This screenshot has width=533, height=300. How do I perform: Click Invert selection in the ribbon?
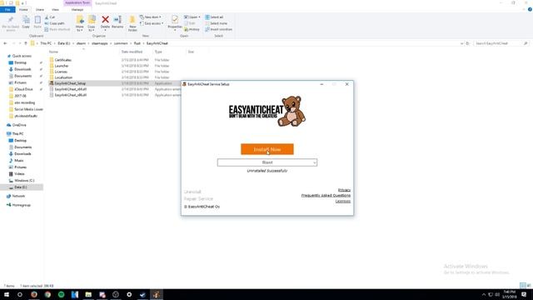[x=218, y=29]
